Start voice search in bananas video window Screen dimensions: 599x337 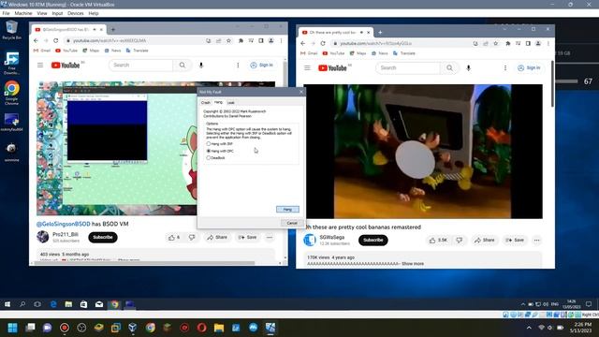pyautogui.click(x=468, y=68)
